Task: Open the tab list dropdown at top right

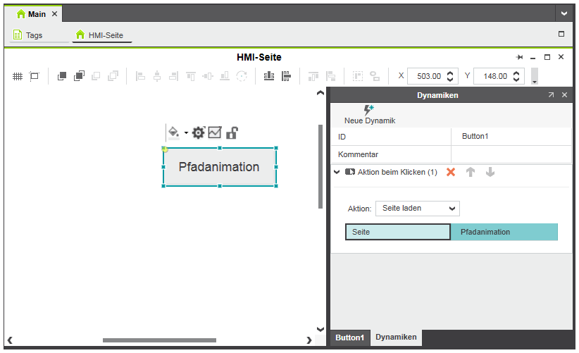Action: click(565, 14)
